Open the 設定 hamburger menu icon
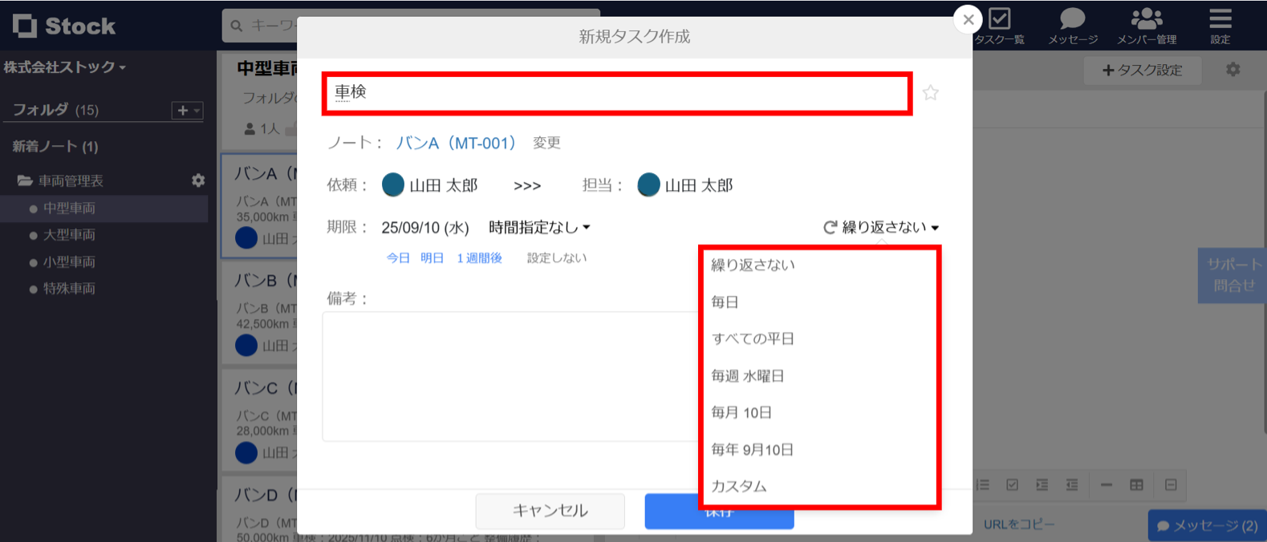The image size is (1267, 542). (x=1220, y=18)
